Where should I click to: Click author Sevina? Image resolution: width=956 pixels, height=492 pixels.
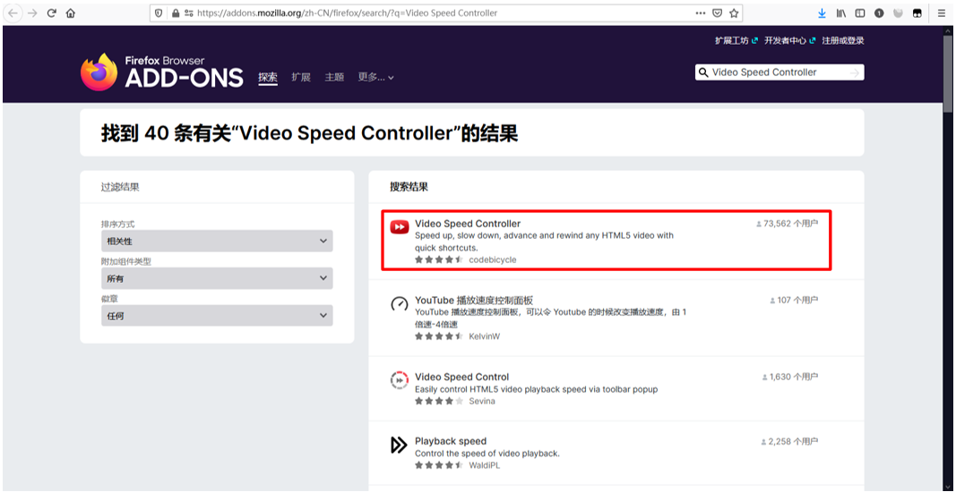coord(482,402)
